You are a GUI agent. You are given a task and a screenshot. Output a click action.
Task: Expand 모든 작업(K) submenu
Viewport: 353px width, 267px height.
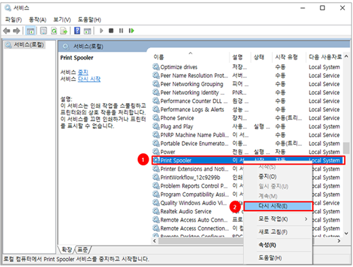(x=278, y=219)
